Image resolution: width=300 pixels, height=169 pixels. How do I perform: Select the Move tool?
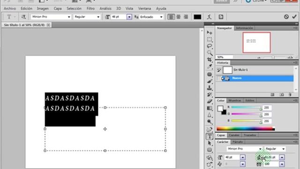(210, 32)
